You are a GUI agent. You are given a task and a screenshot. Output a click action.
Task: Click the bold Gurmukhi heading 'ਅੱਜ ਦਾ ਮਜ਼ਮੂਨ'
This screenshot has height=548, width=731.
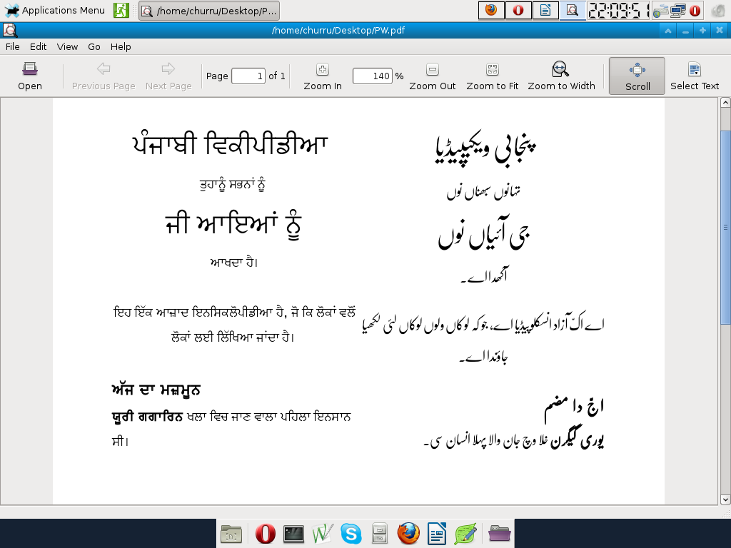tap(156, 390)
